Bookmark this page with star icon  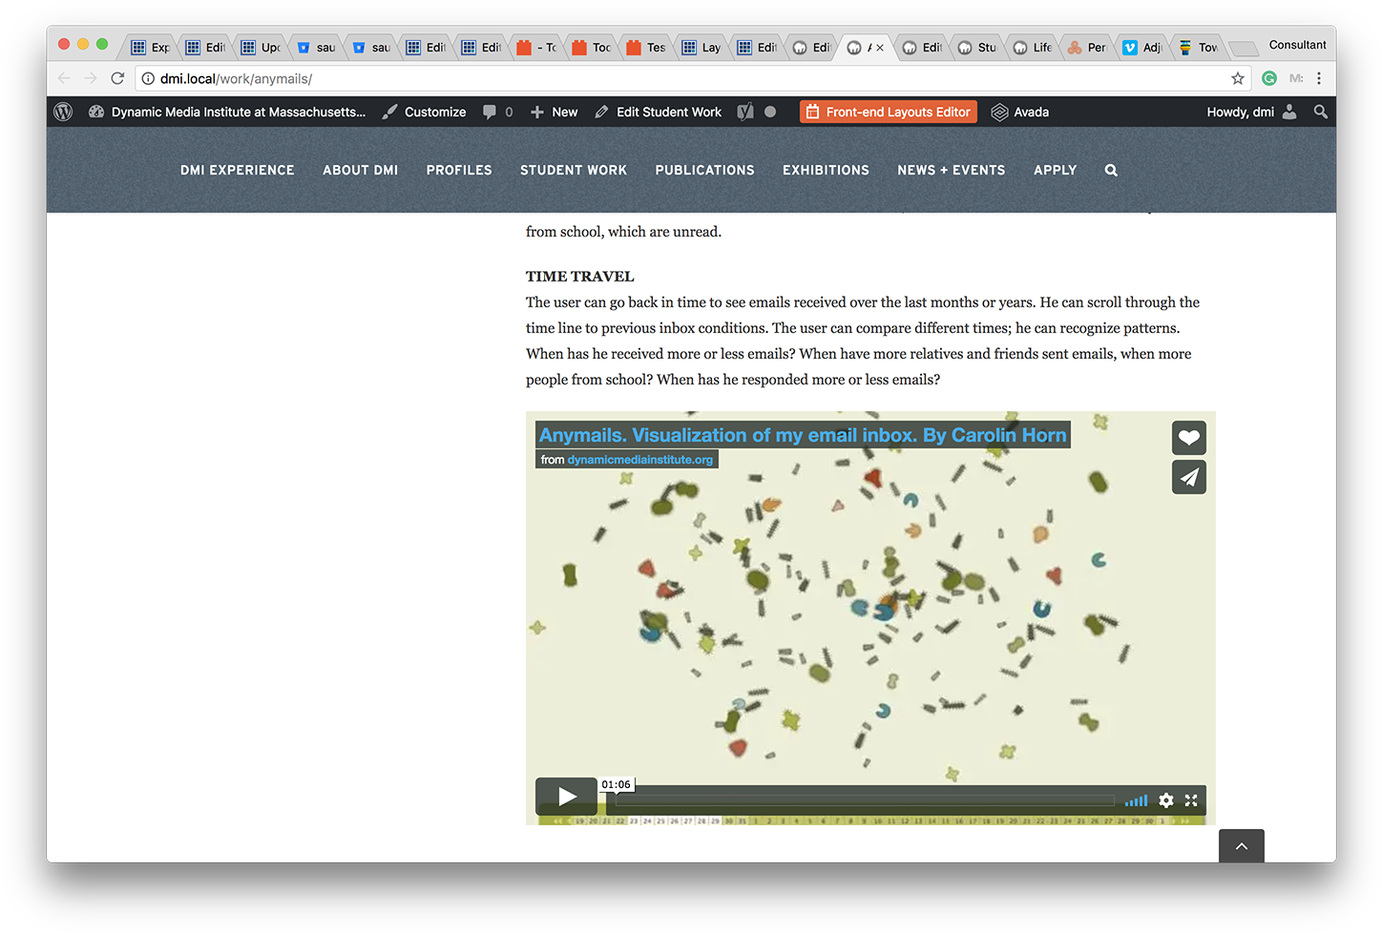tap(1238, 78)
